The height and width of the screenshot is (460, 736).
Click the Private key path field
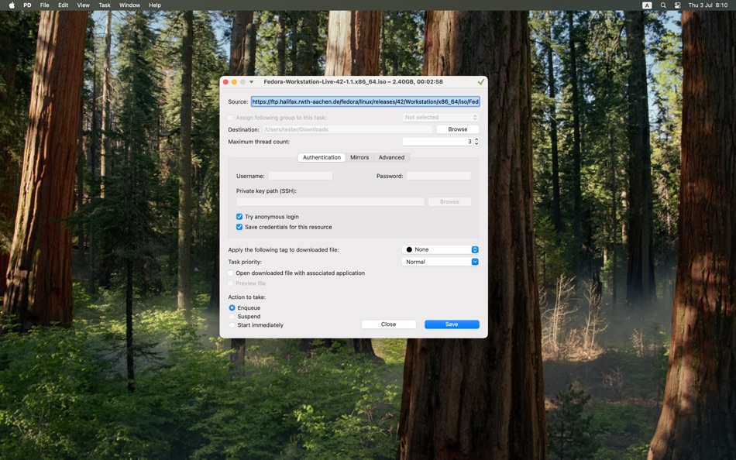(x=331, y=202)
